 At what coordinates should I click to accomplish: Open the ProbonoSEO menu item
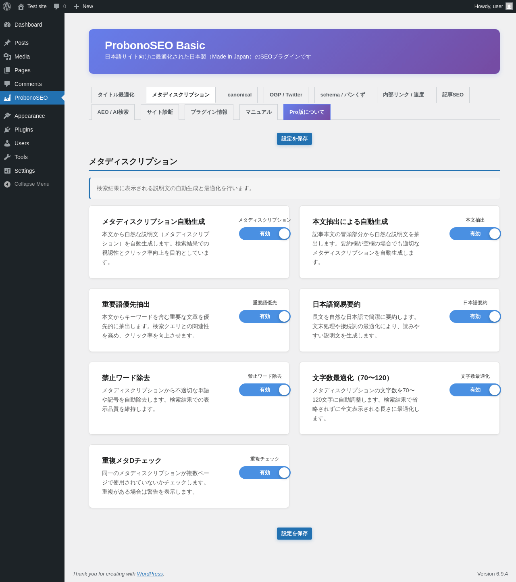click(32, 98)
